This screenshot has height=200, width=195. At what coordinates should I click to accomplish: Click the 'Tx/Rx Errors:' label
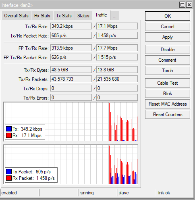(x=36, y=98)
